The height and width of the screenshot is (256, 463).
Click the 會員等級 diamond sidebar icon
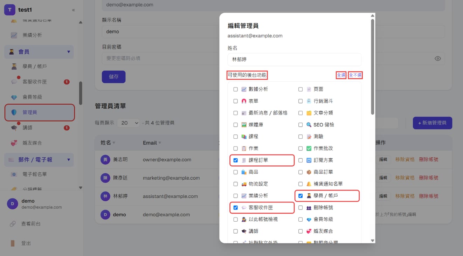click(14, 97)
